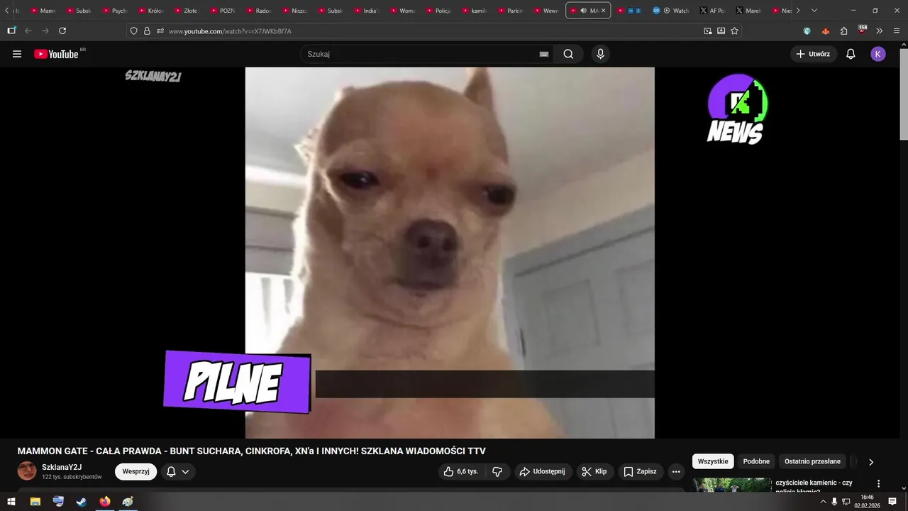908x511 pixels.
Task: Click the search magnifier button
Action: (x=568, y=54)
